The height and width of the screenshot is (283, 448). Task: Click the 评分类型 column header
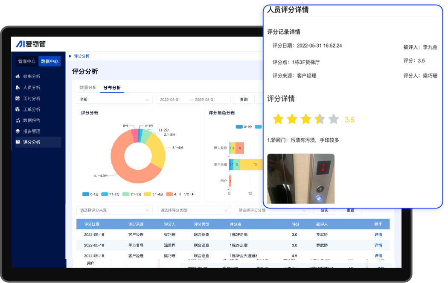202,224
